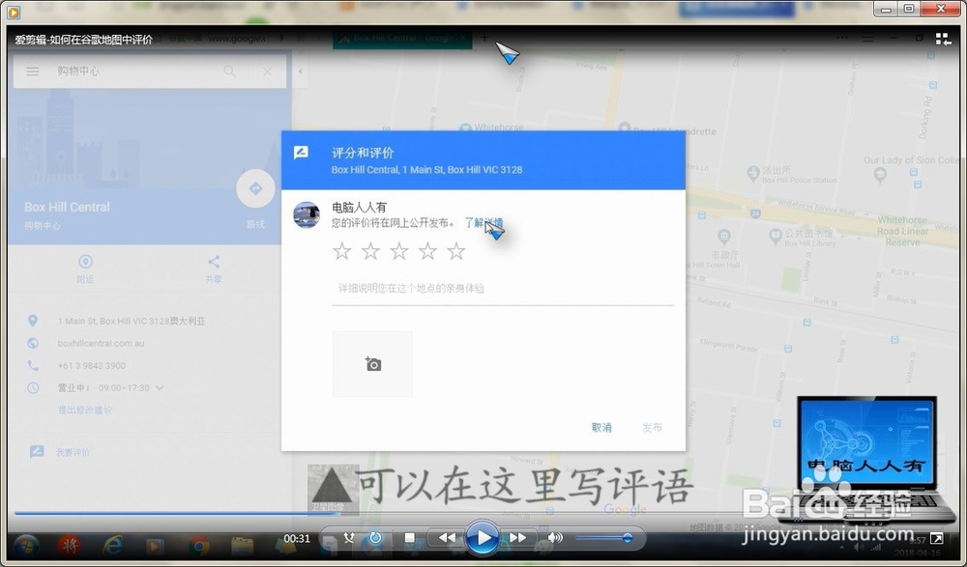The width and height of the screenshot is (967, 567).
Task: Click the 购物中心 search field
Action: point(135,71)
